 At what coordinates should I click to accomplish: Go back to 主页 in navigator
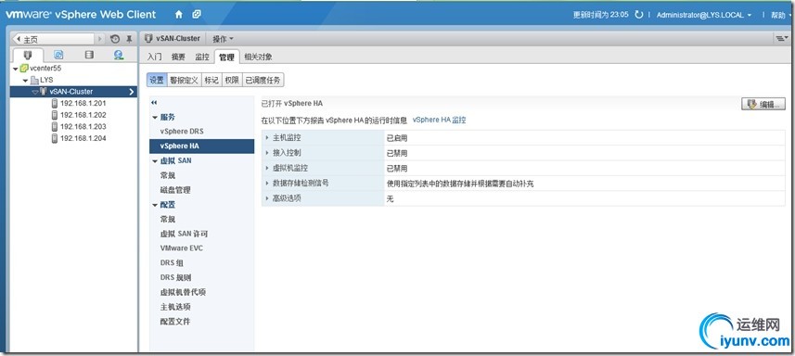(x=52, y=39)
